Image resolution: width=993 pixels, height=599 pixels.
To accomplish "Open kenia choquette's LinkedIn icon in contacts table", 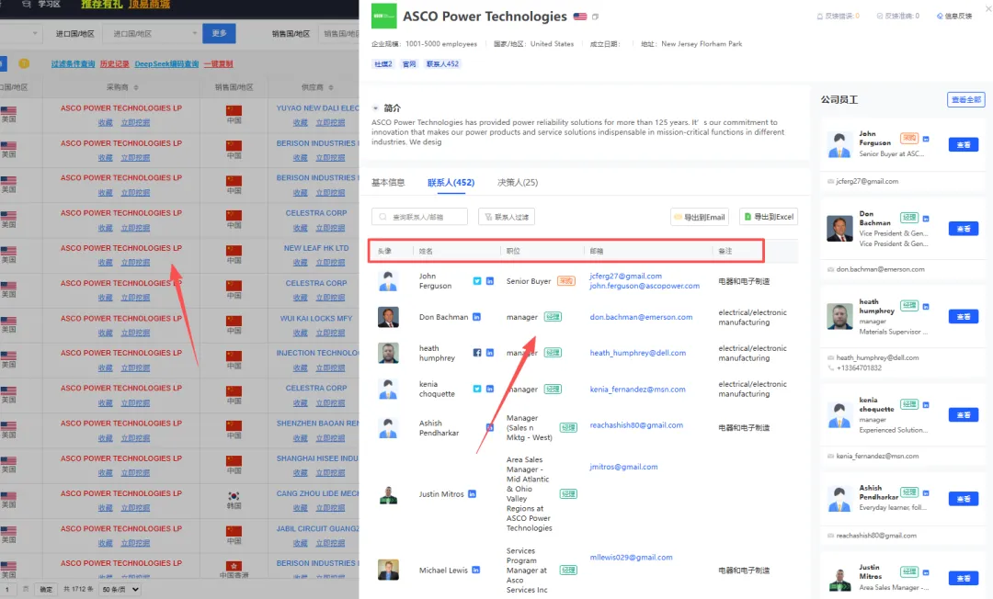I will point(489,389).
